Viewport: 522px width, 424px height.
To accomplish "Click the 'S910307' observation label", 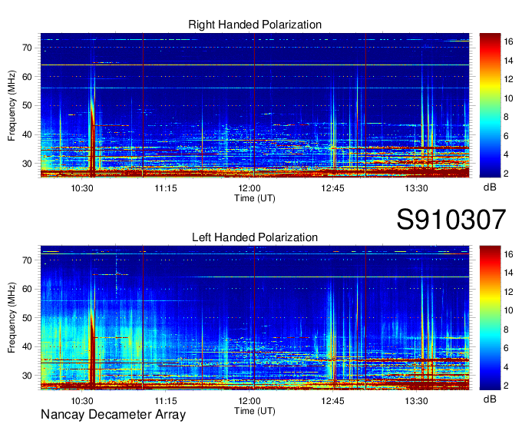I will [451, 219].
